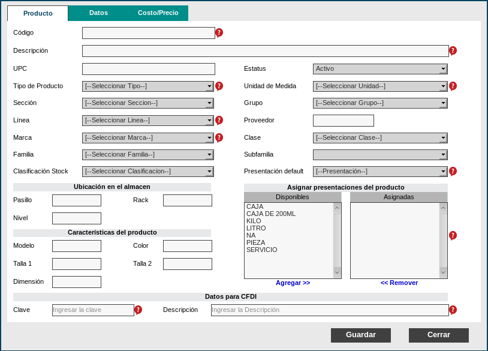Image resolution: width=488 pixels, height=351 pixels.
Task: Open the Costo/Precio tab
Action: click(158, 13)
